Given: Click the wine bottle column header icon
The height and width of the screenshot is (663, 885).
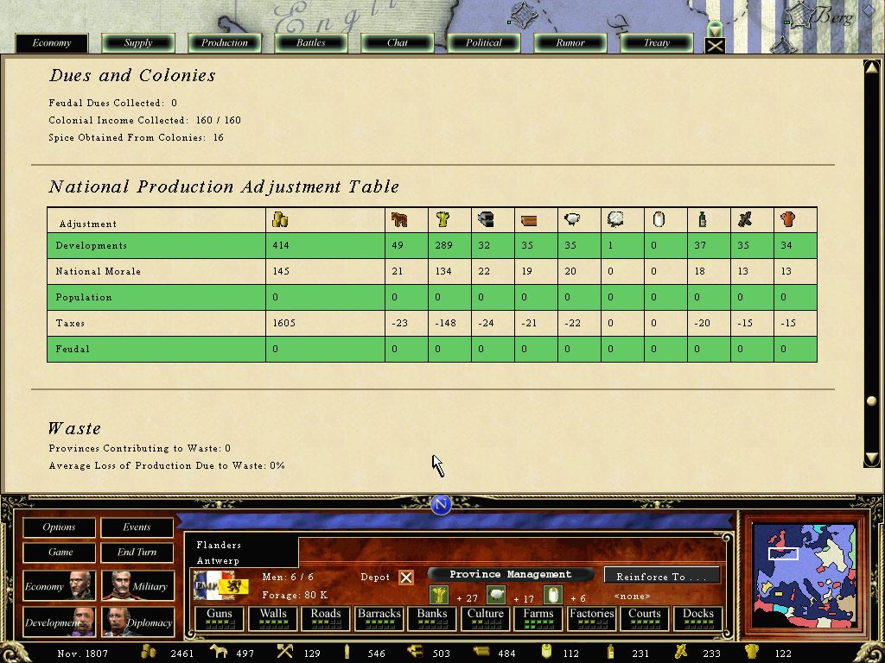Looking at the screenshot, I should click(702, 219).
